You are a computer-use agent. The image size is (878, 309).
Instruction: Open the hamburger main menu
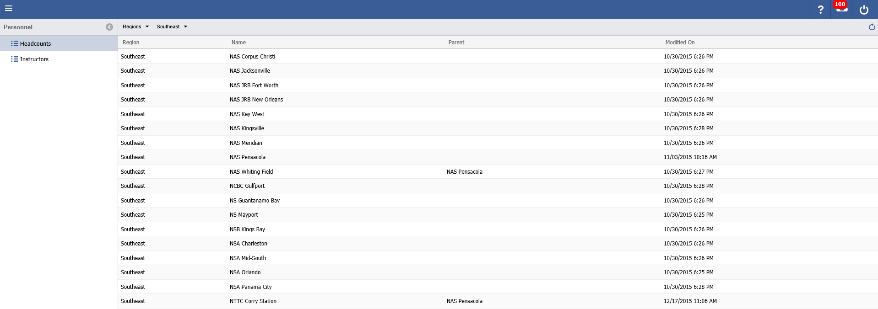pyautogui.click(x=9, y=8)
